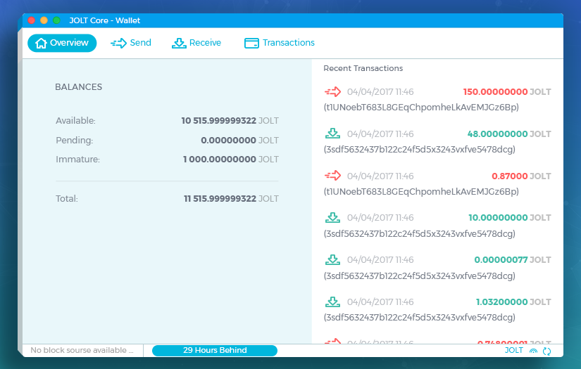Click the Transactions card icon in the toolbar
The height and width of the screenshot is (369, 581).
pos(251,44)
